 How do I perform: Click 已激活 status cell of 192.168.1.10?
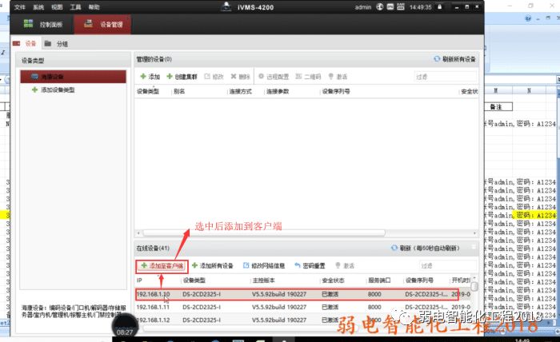point(330,294)
